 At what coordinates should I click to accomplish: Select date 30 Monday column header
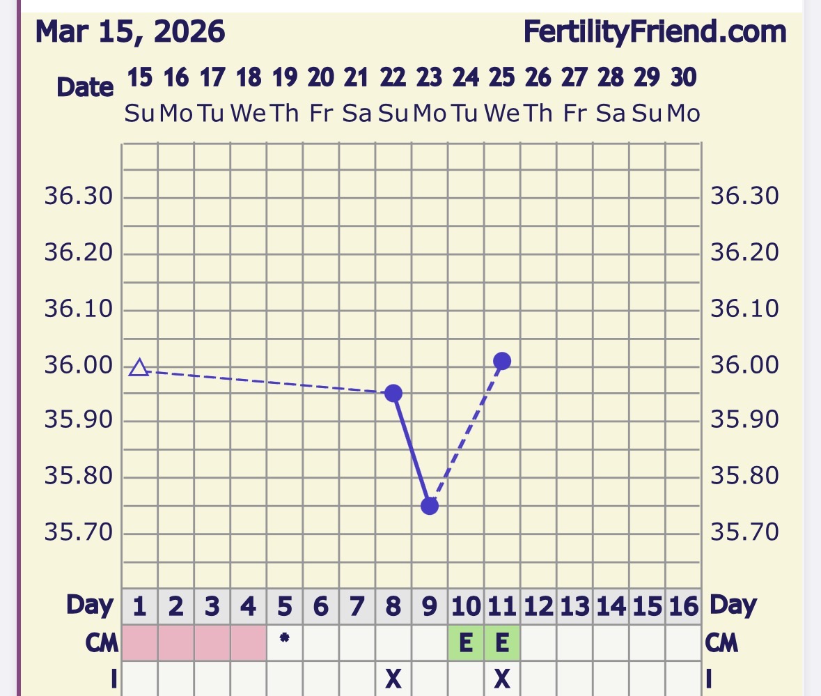tap(683, 94)
